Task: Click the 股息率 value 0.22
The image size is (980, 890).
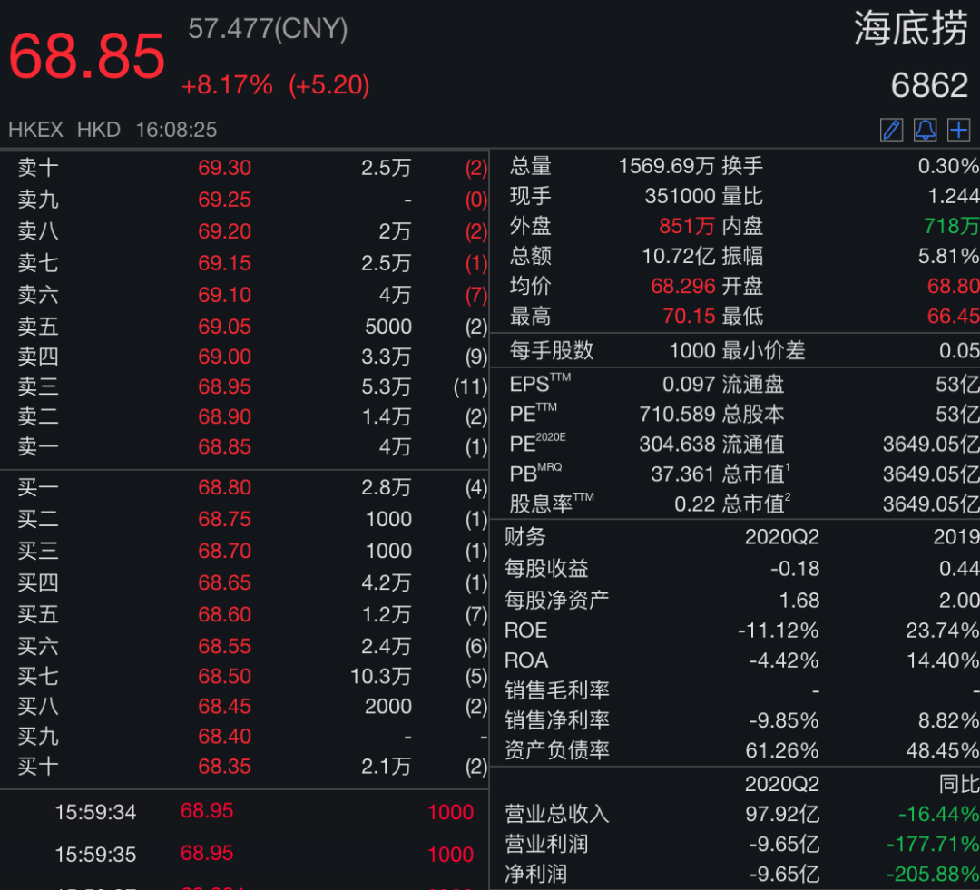Action: (694, 504)
